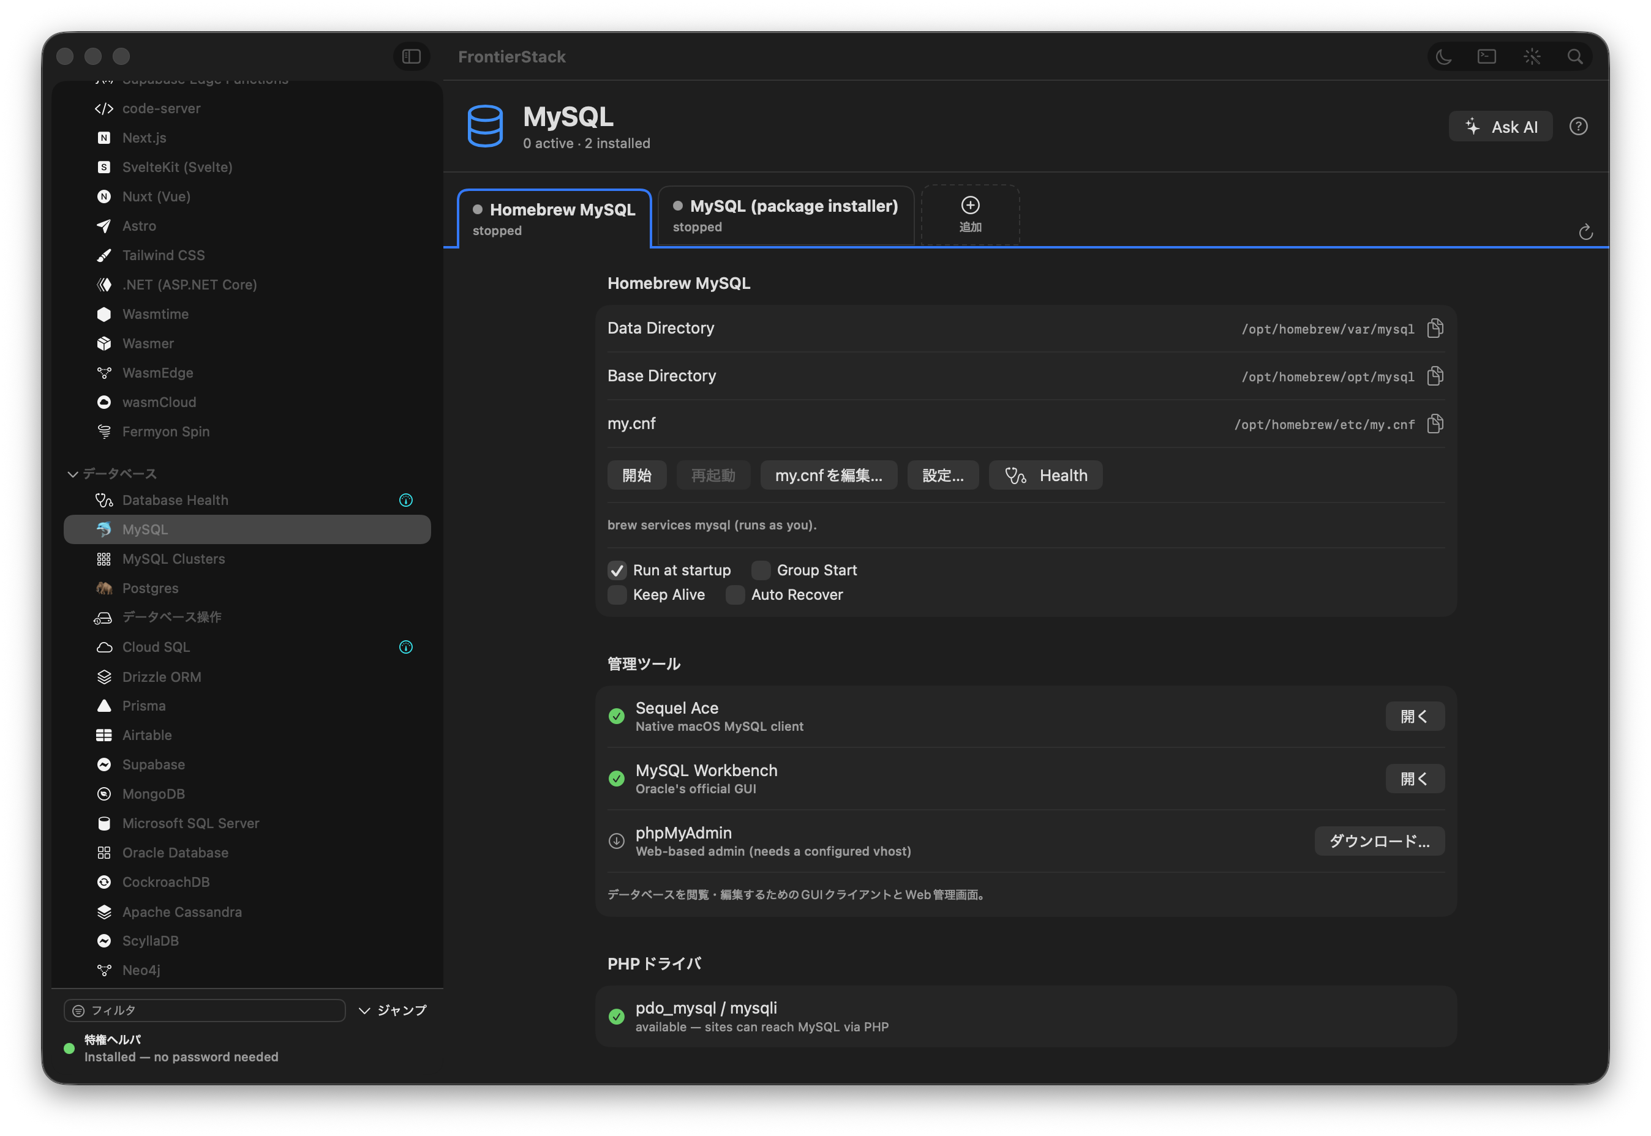Enable Keep Alive checkbox
This screenshot has width=1651, height=1136.
tap(617, 594)
